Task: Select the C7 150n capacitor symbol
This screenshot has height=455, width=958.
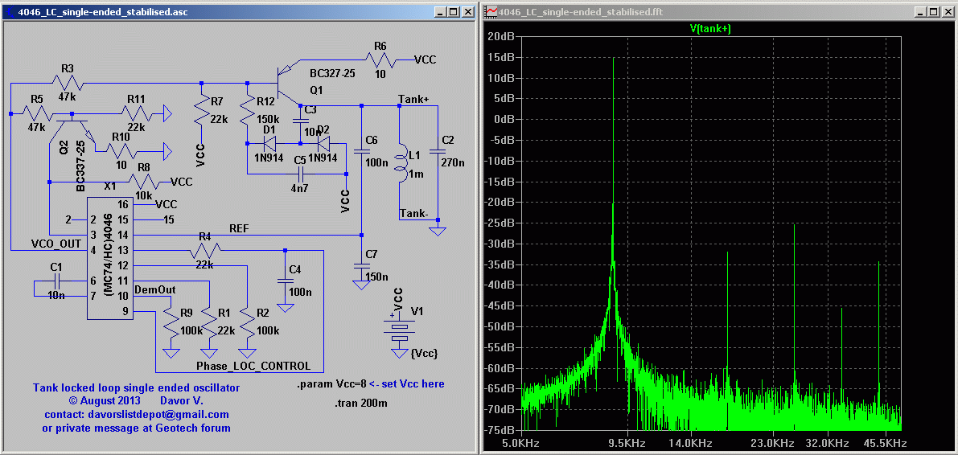Action: pos(360,266)
